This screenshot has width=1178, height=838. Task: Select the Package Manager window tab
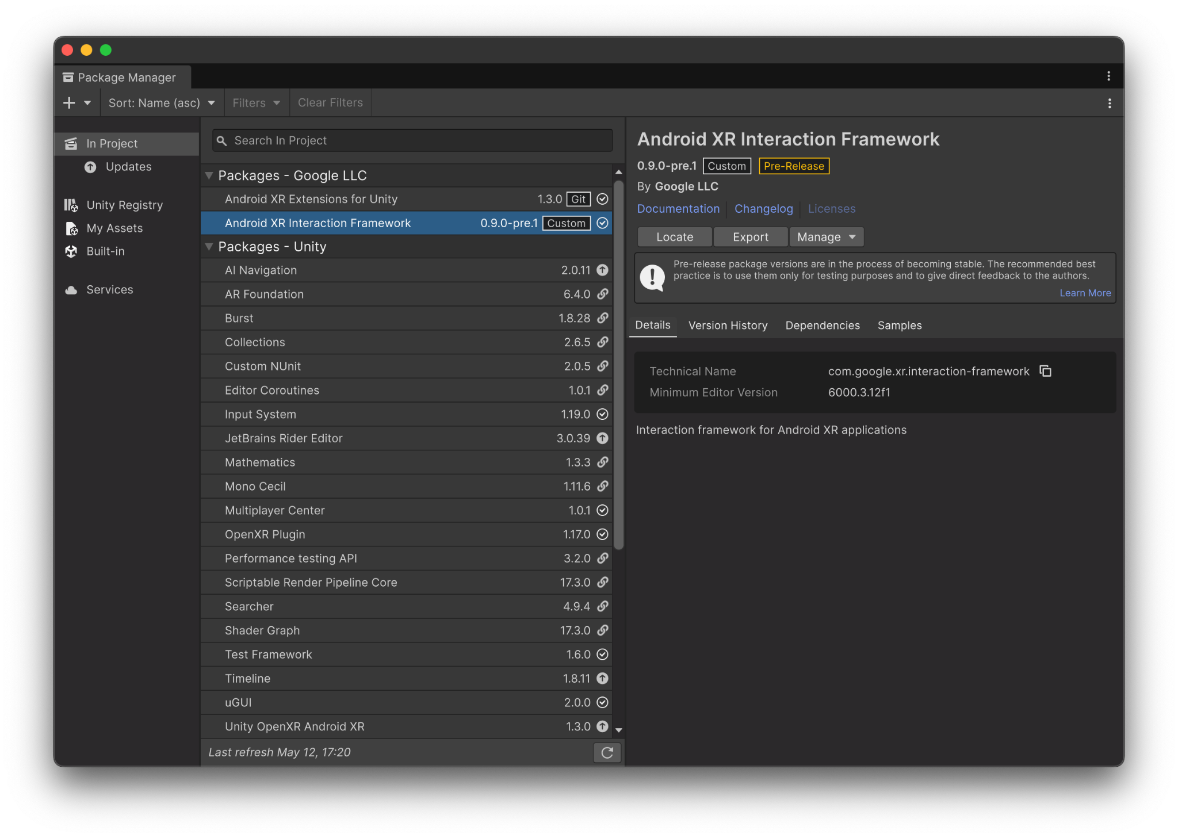(x=123, y=77)
